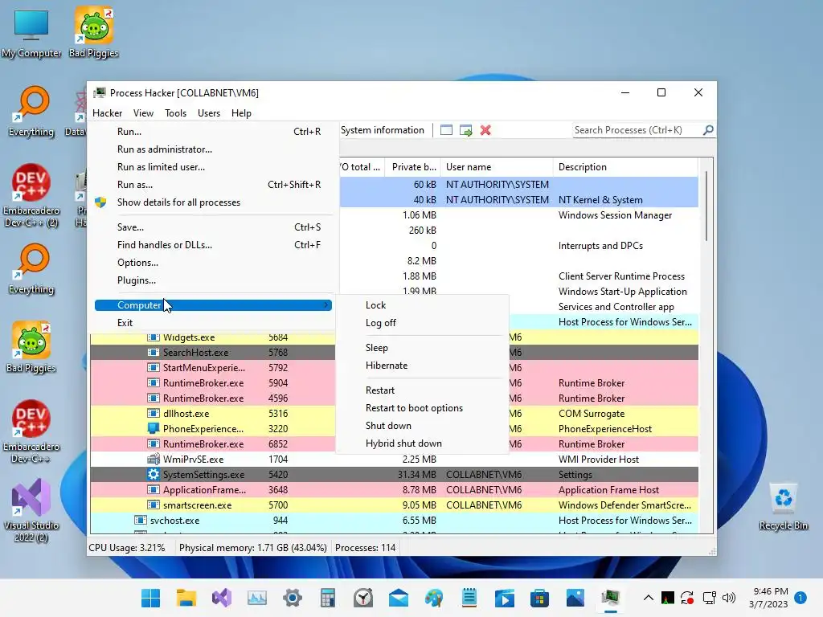The height and width of the screenshot is (617, 823).
Task: Click the Search Processes input field
Action: pyautogui.click(x=637, y=130)
